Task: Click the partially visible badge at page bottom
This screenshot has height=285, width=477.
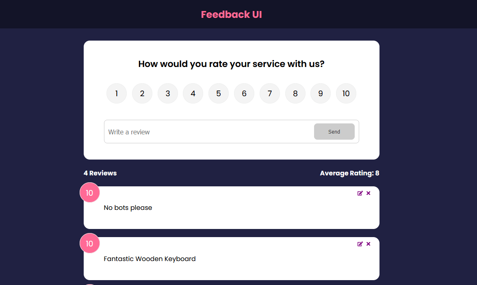Action: [89, 283]
